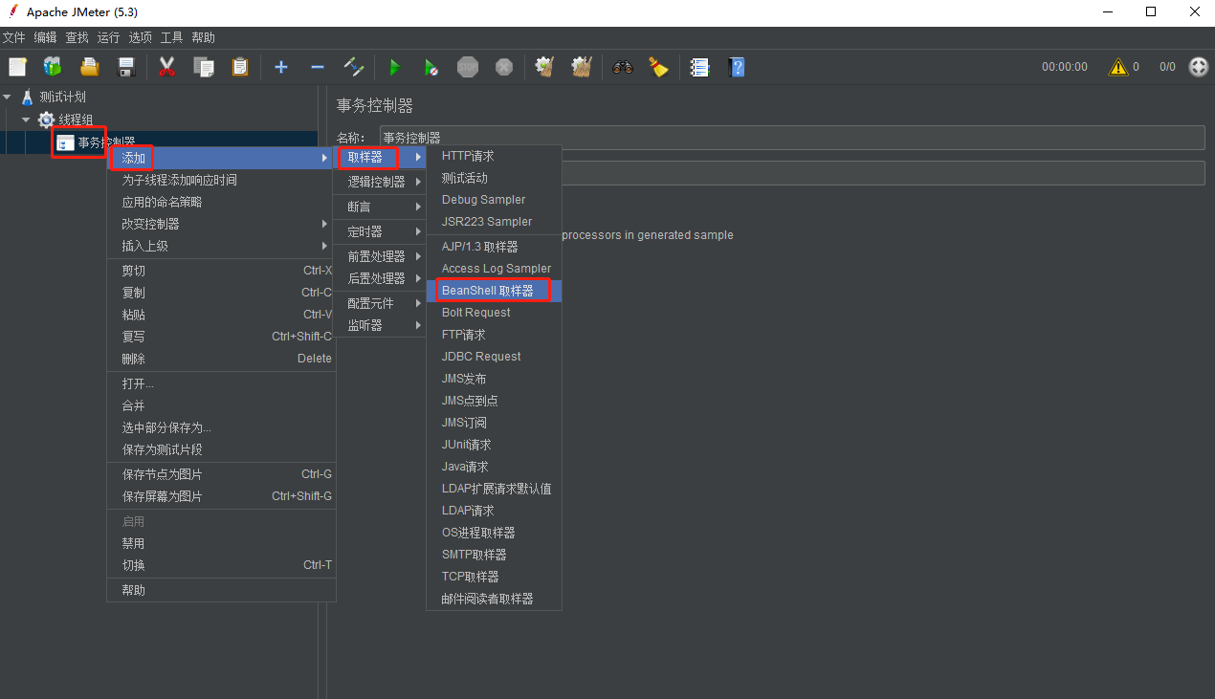Click the Paste clipboard icon
Viewport: 1215px width, 699px height.
[x=239, y=67]
